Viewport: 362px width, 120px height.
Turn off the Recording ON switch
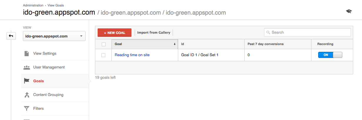[x=330, y=55]
